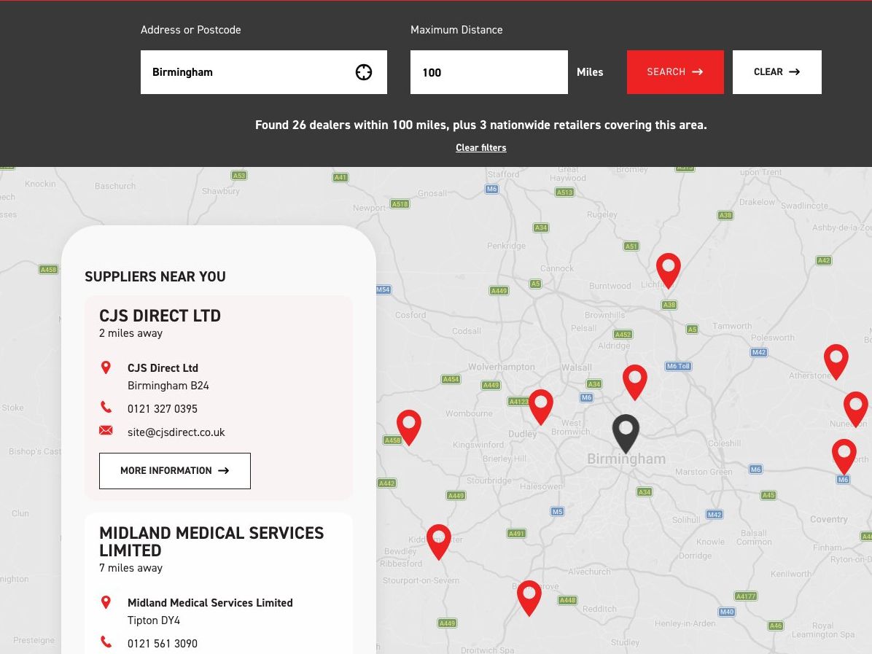
Task: Select the red map pin near Walsall
Action: 634,382
